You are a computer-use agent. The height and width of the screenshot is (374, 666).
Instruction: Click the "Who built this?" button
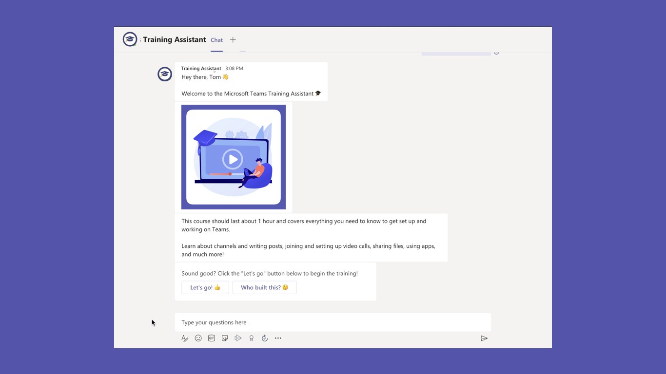(264, 287)
